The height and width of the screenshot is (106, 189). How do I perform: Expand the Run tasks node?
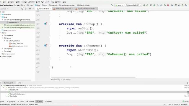tap(6, 96)
